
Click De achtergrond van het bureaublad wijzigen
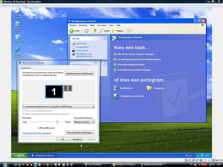click(139, 59)
